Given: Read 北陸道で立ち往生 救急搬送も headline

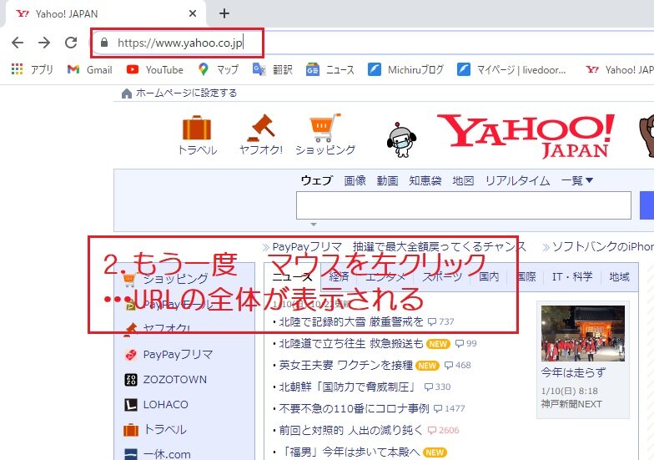Looking at the screenshot, I should click(351, 344).
